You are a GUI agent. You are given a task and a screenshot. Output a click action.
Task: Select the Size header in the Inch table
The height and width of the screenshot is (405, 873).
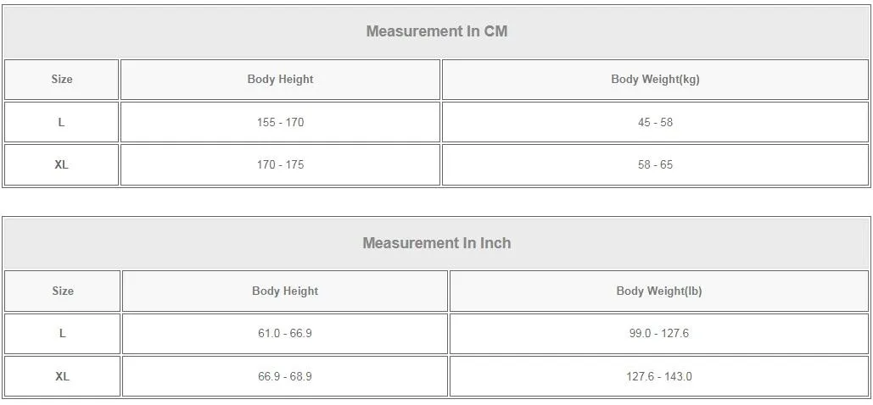click(x=63, y=291)
